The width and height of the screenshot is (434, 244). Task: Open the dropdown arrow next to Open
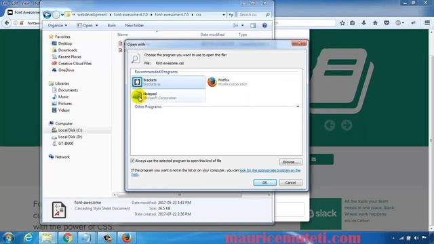pyautogui.click(x=96, y=26)
